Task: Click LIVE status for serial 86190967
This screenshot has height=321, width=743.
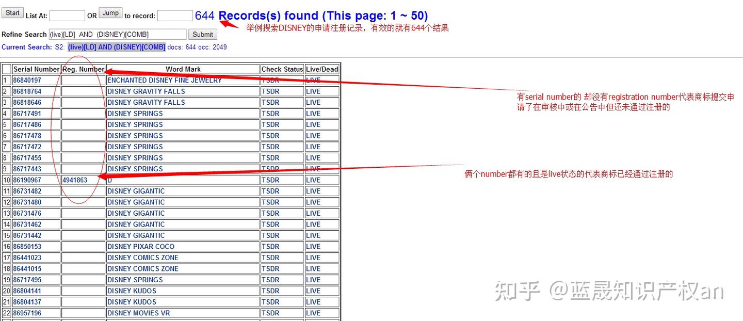Action: coord(313,180)
